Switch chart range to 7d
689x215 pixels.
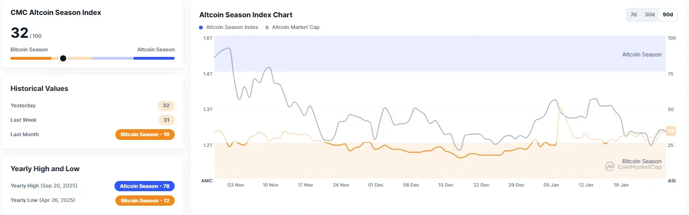pyautogui.click(x=633, y=14)
